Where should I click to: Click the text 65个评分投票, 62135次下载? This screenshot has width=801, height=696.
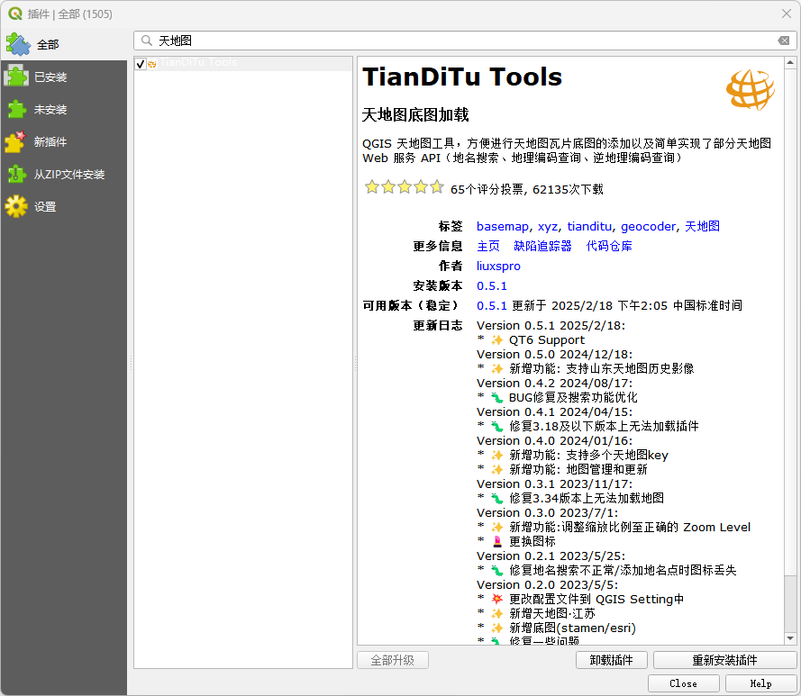tap(527, 189)
